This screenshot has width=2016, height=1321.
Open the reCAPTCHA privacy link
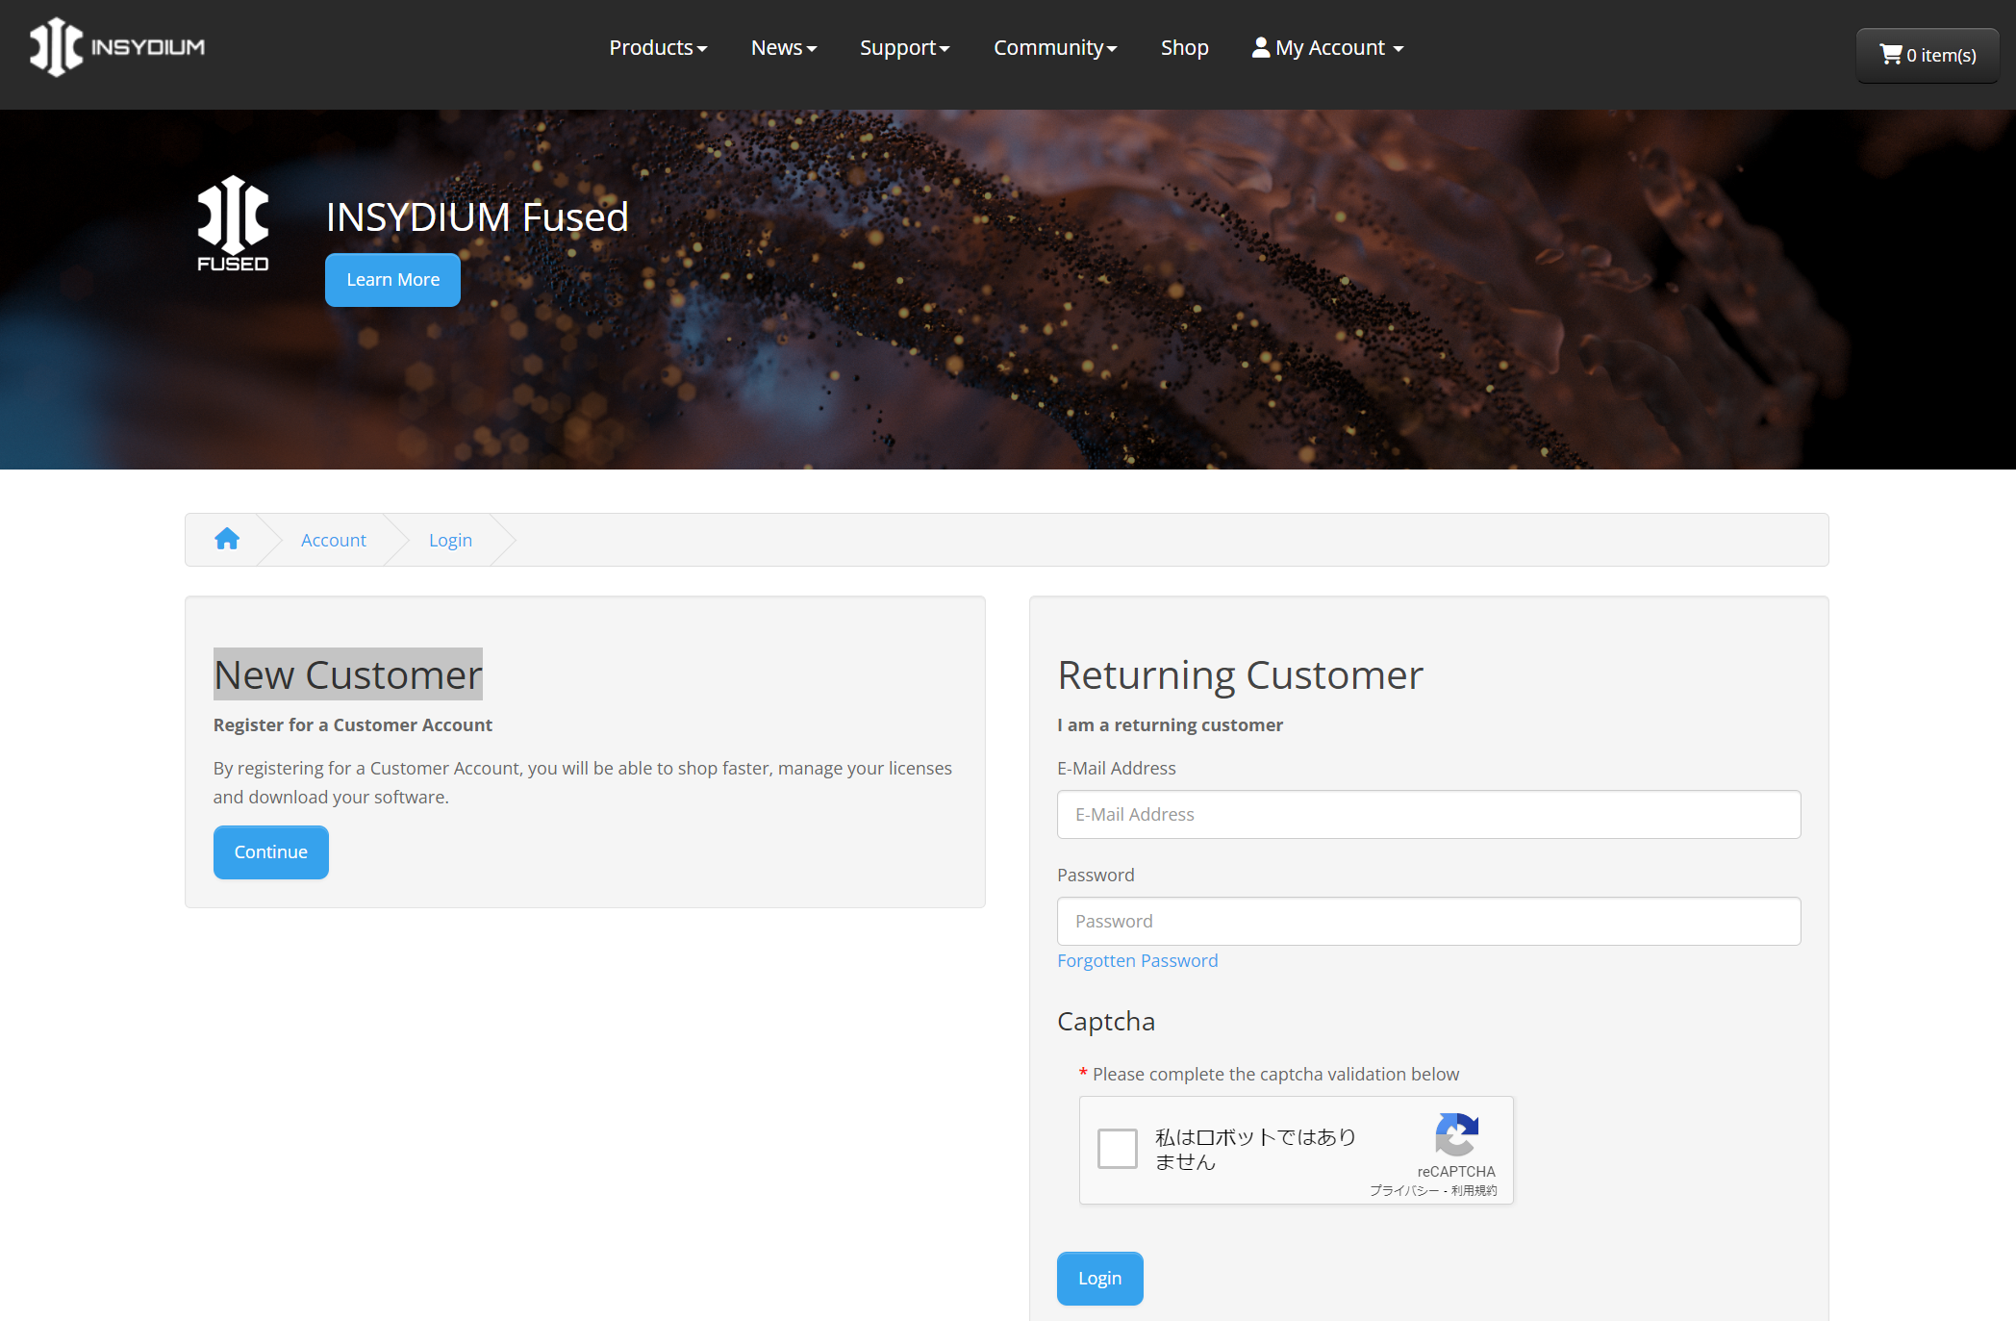point(1404,1190)
